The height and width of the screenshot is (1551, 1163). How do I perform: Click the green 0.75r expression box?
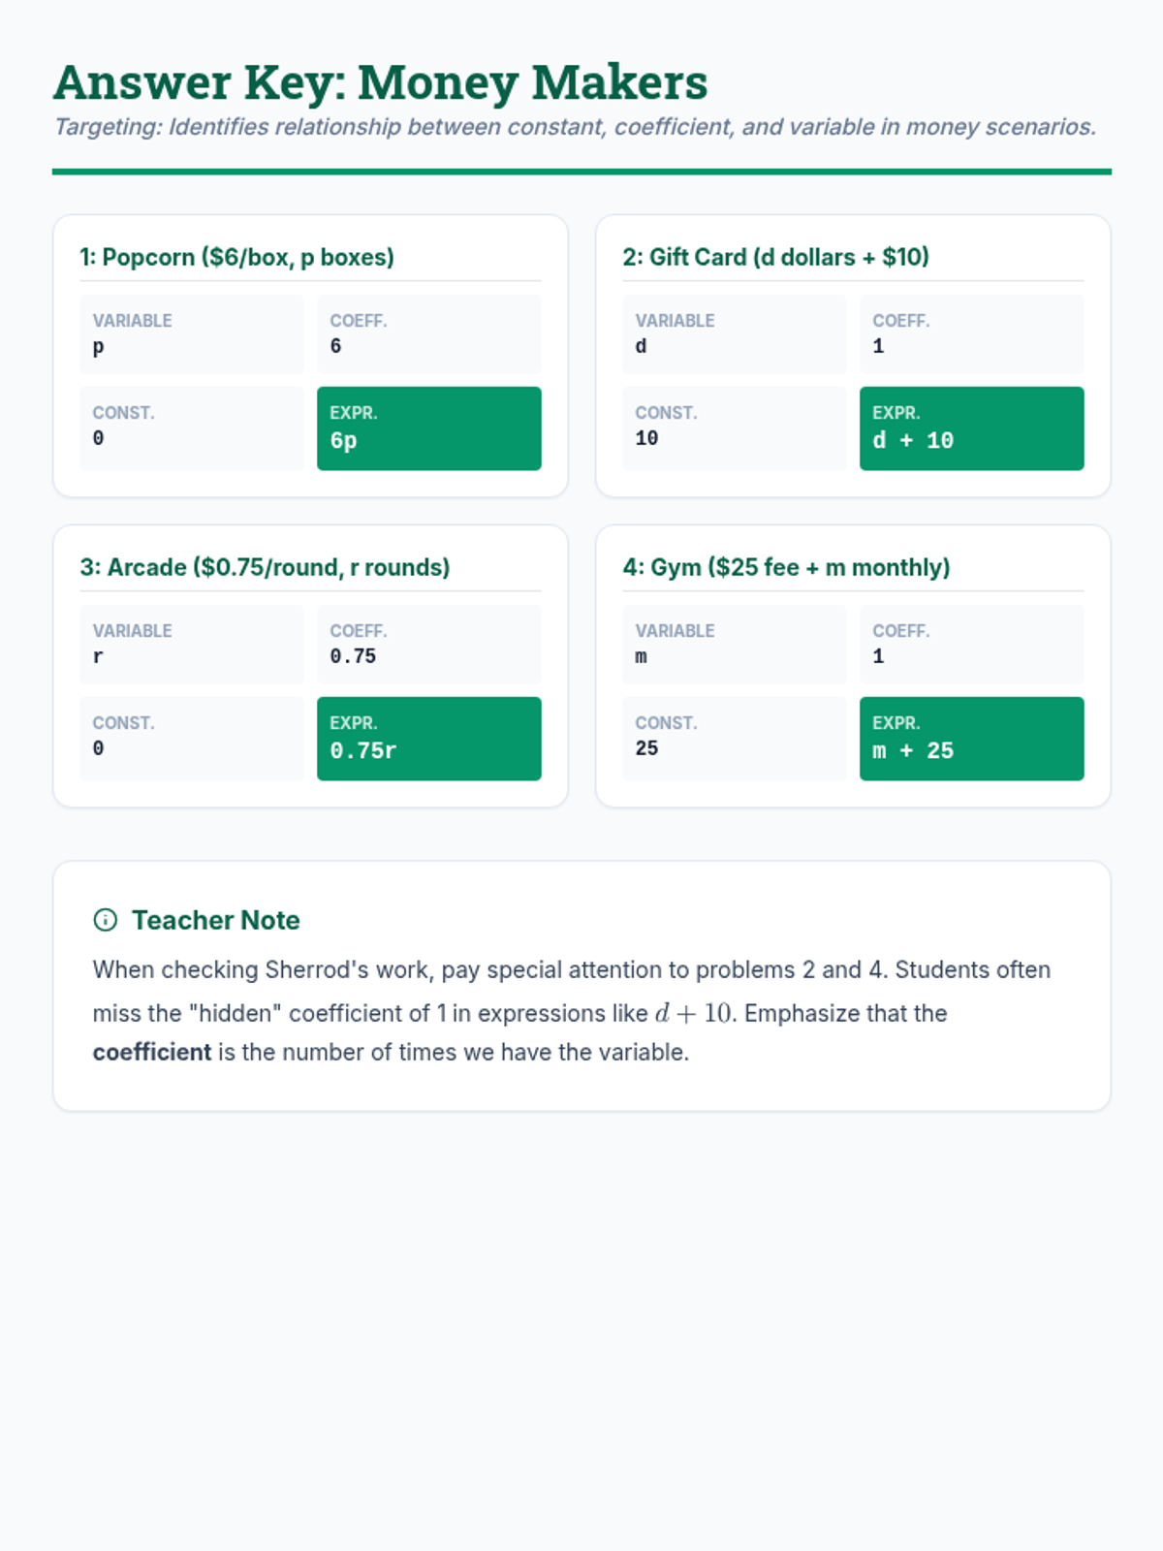click(x=428, y=739)
